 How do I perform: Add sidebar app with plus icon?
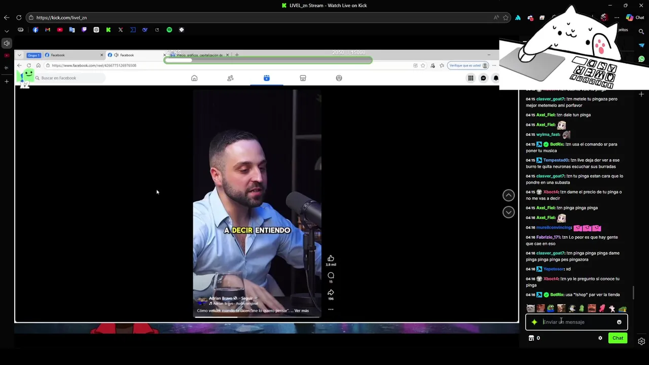pyautogui.click(x=641, y=94)
